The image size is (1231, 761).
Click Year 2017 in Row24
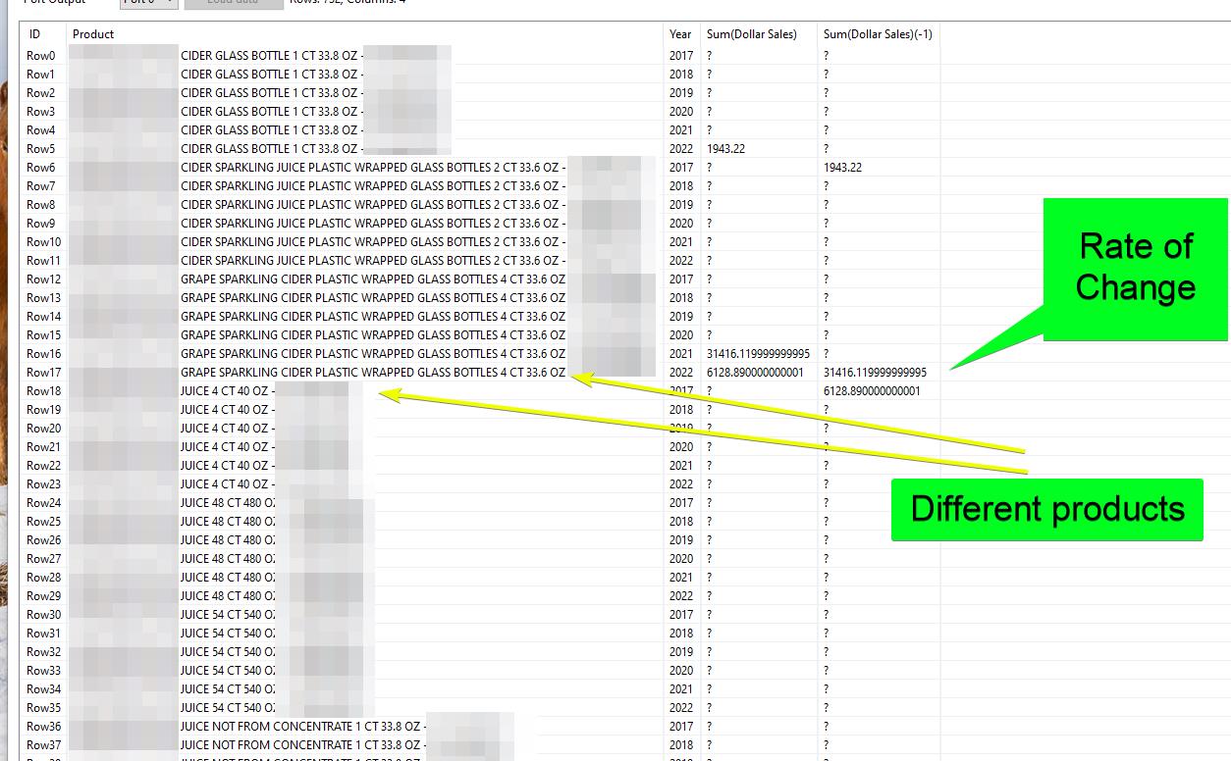(x=681, y=503)
